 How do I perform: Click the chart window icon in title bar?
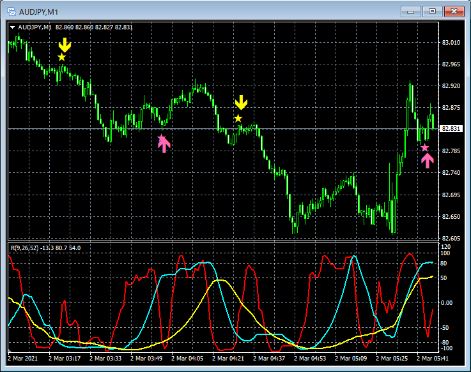(12, 11)
